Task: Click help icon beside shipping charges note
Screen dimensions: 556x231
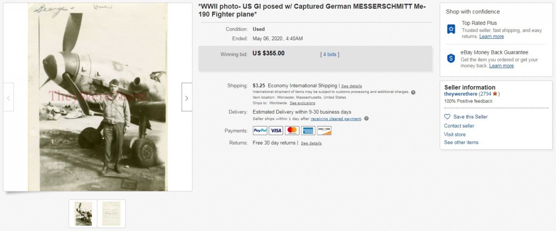Action: click(x=413, y=92)
